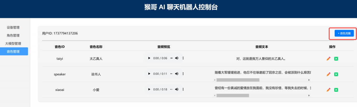Click the 小爱 voice name

(96, 90)
